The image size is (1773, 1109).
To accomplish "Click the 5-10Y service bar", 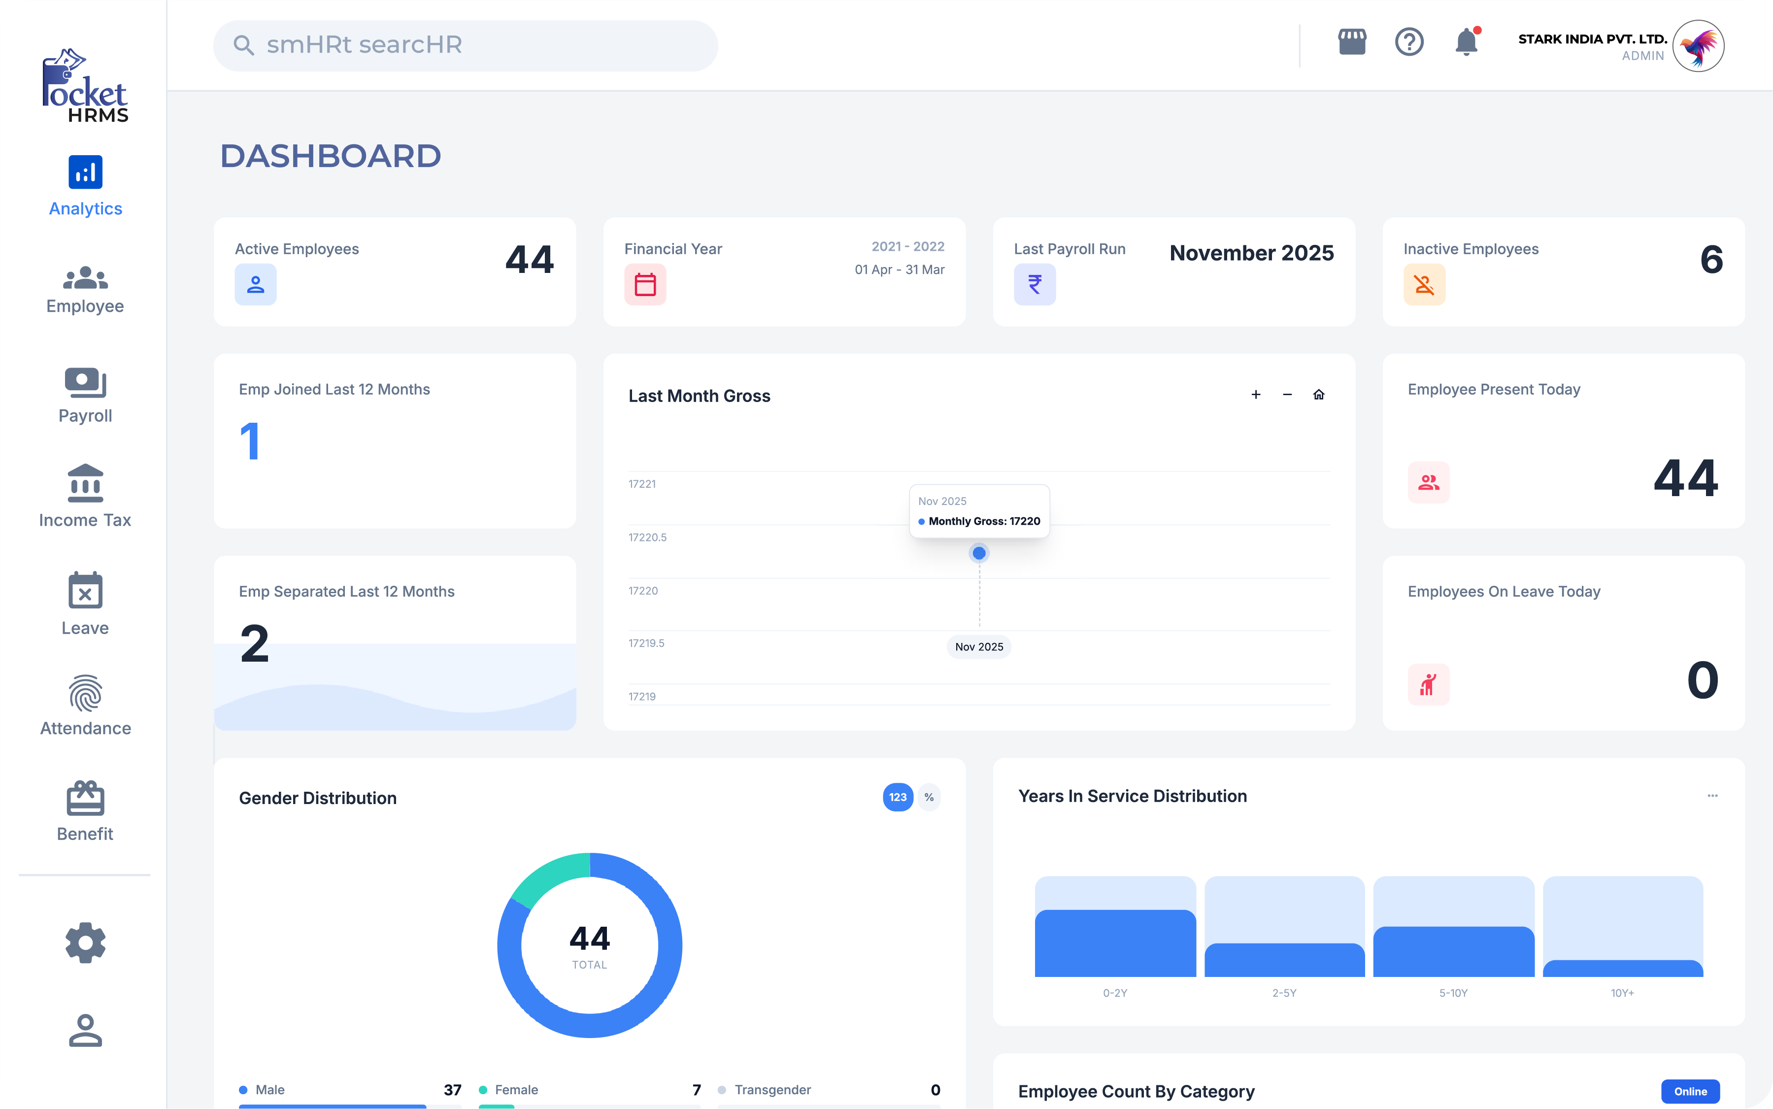I will (x=1453, y=951).
